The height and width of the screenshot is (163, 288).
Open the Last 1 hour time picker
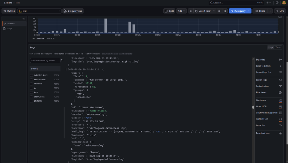(x=205, y=11)
